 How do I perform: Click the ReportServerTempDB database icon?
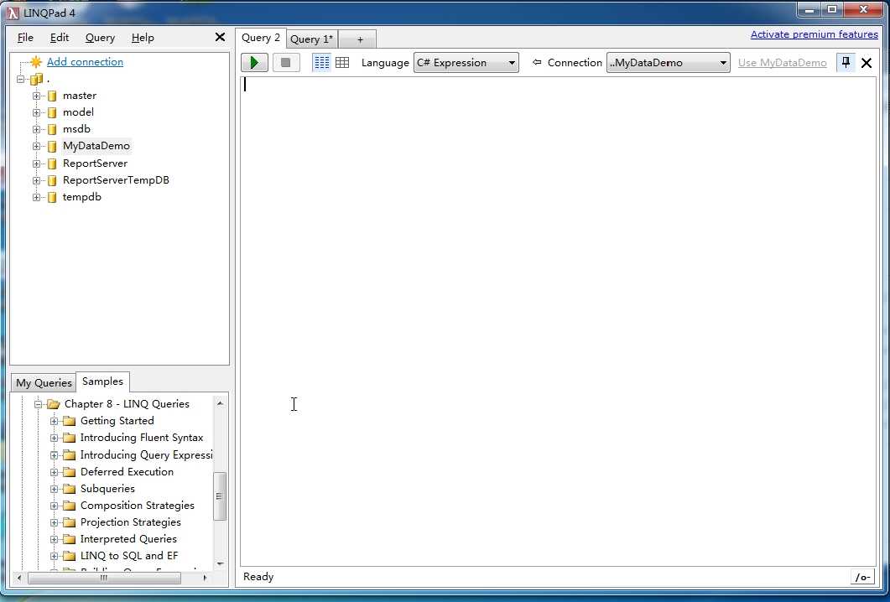52,180
